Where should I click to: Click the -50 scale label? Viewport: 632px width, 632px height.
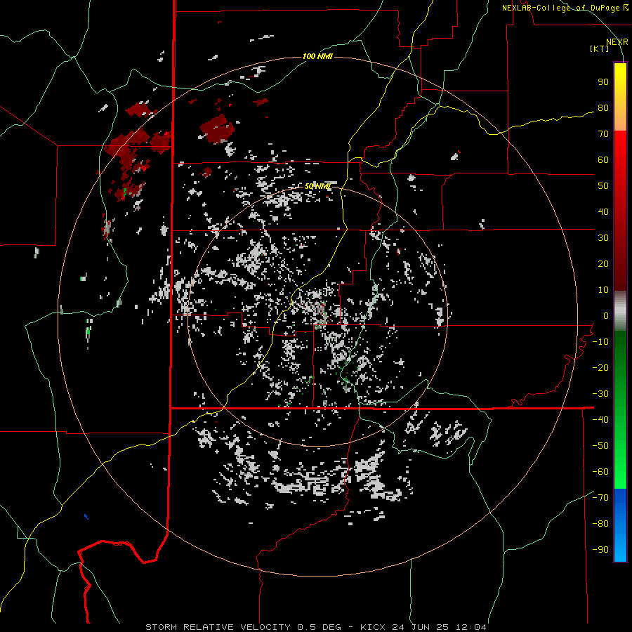(600, 446)
